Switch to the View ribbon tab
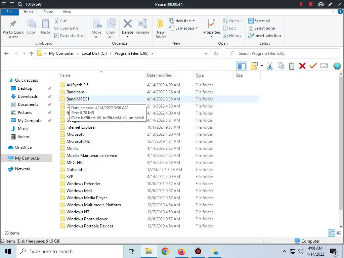 (67, 12)
